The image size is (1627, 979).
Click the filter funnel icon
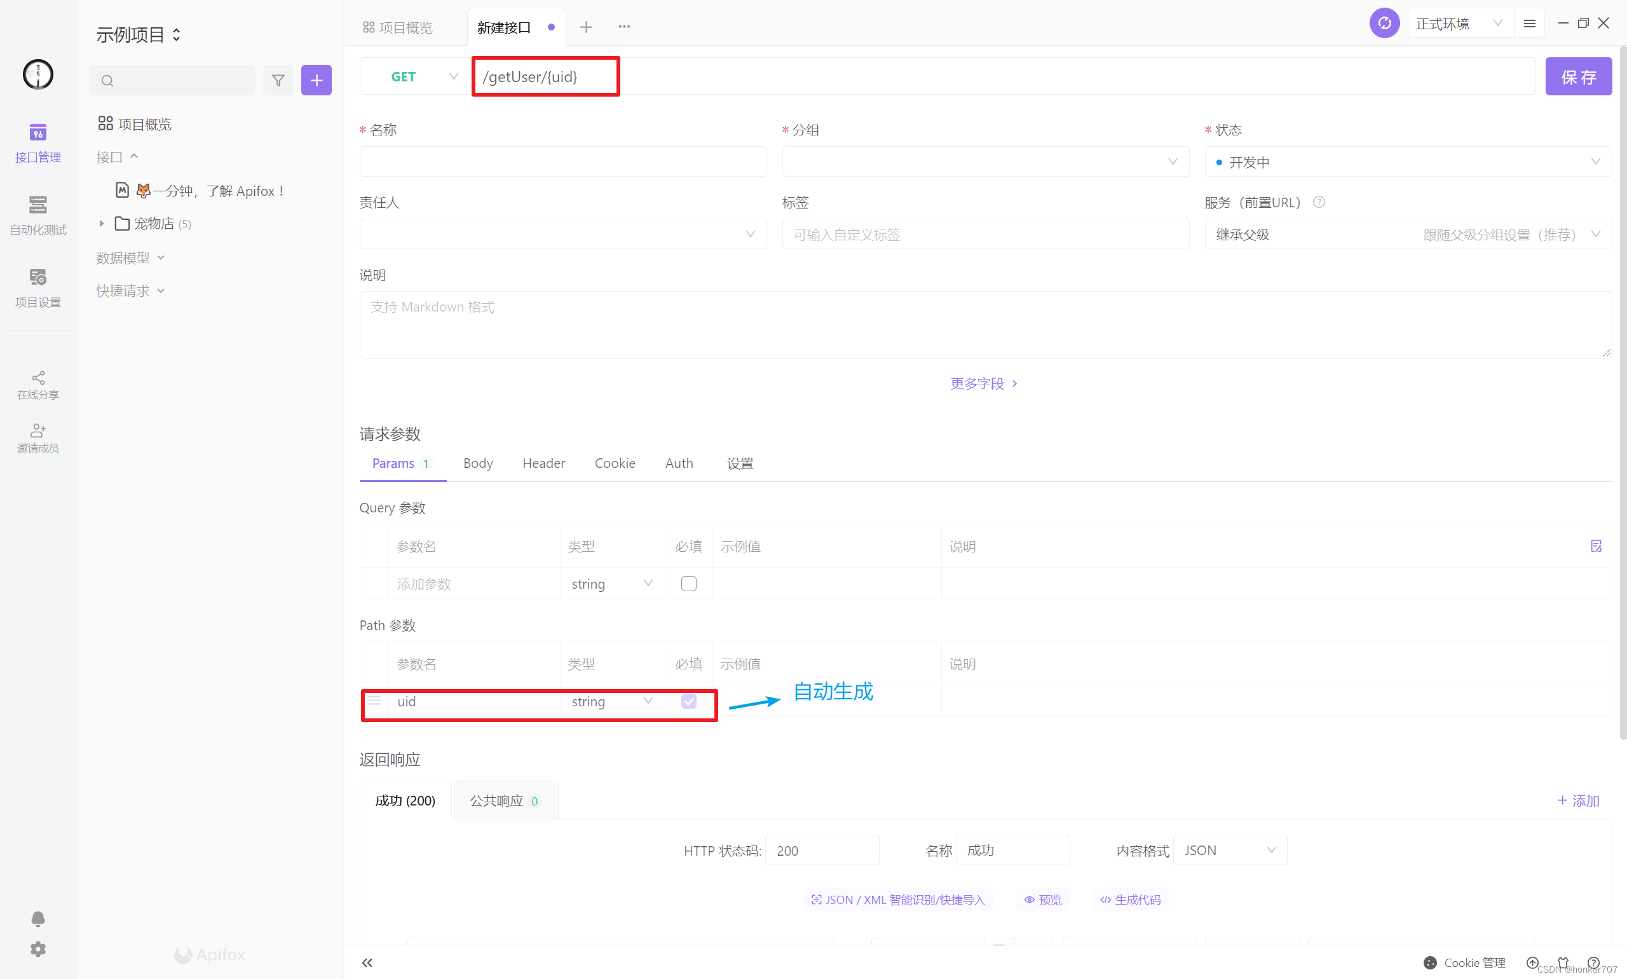coord(278,81)
